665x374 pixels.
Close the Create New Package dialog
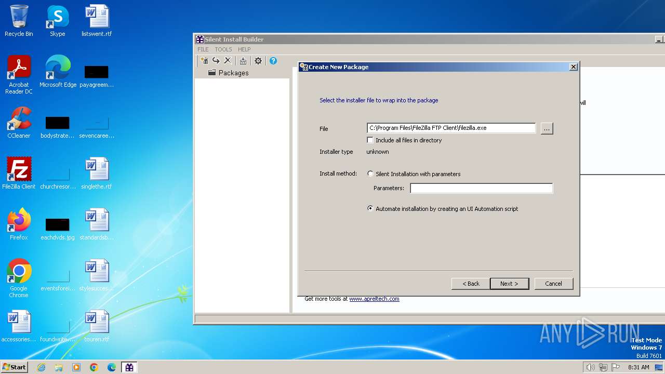pos(573,67)
